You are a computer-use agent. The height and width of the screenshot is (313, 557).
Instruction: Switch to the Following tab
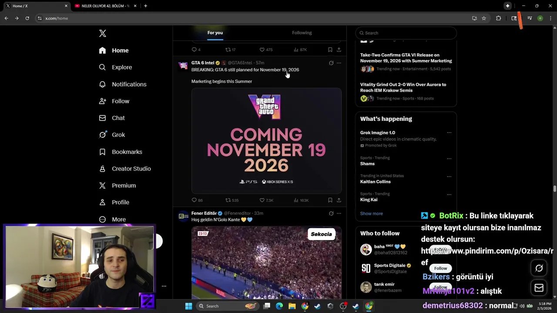point(302,33)
